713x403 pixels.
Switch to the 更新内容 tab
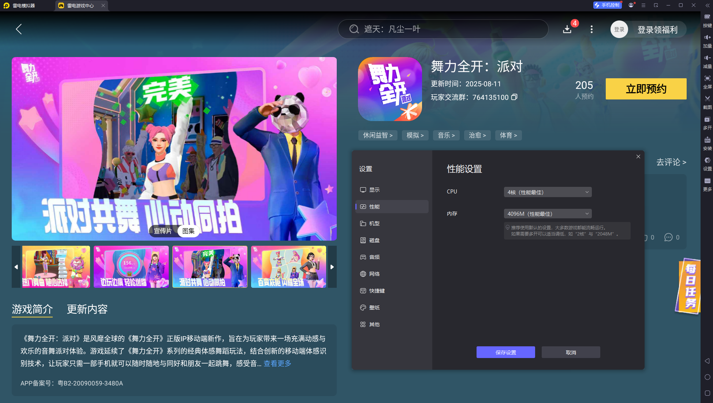coord(87,309)
